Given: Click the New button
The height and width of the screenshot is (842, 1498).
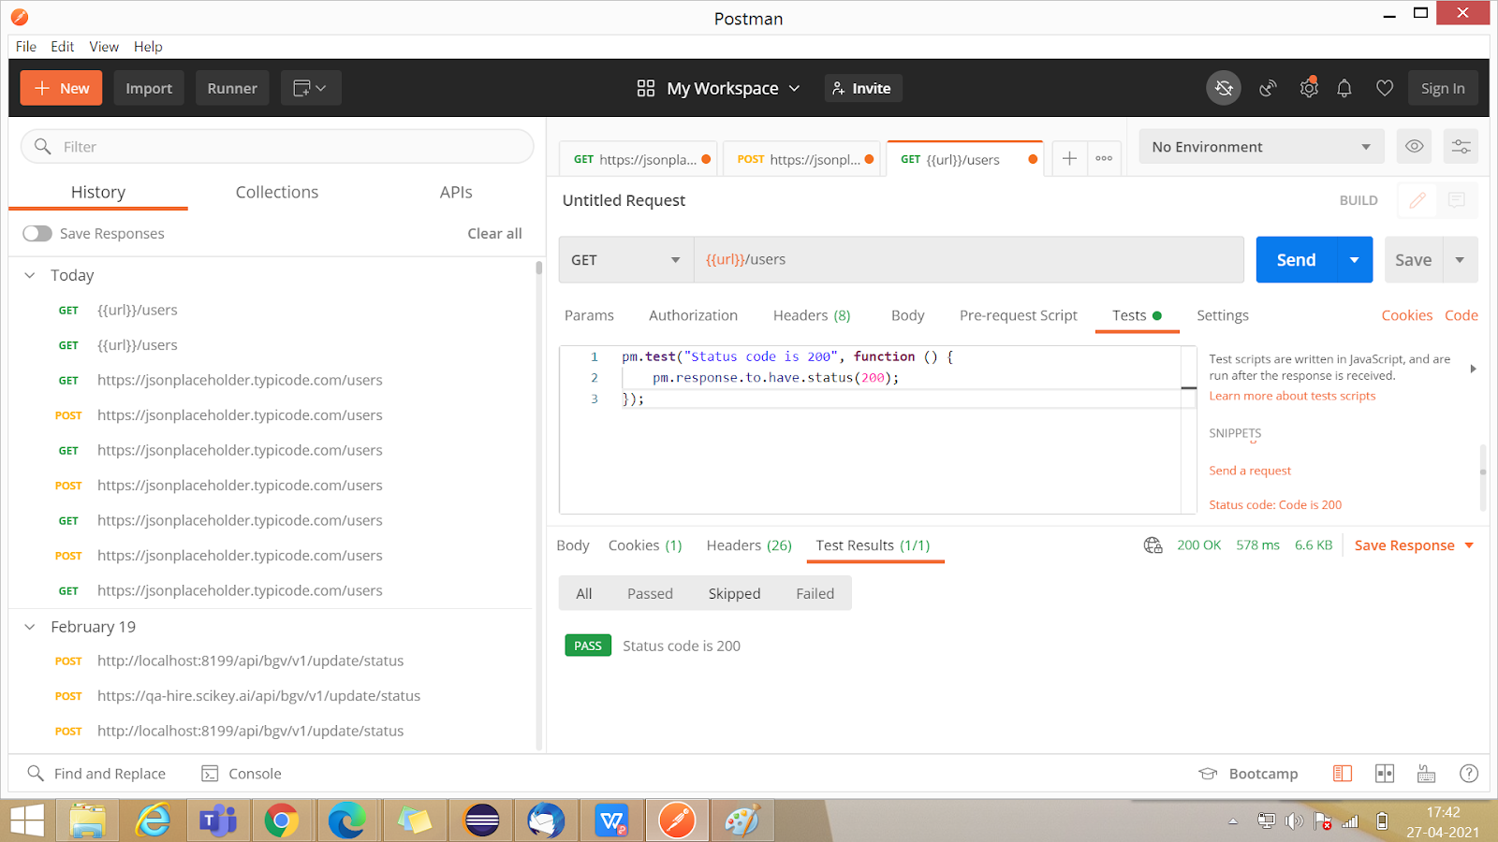Looking at the screenshot, I should pyautogui.click(x=62, y=88).
